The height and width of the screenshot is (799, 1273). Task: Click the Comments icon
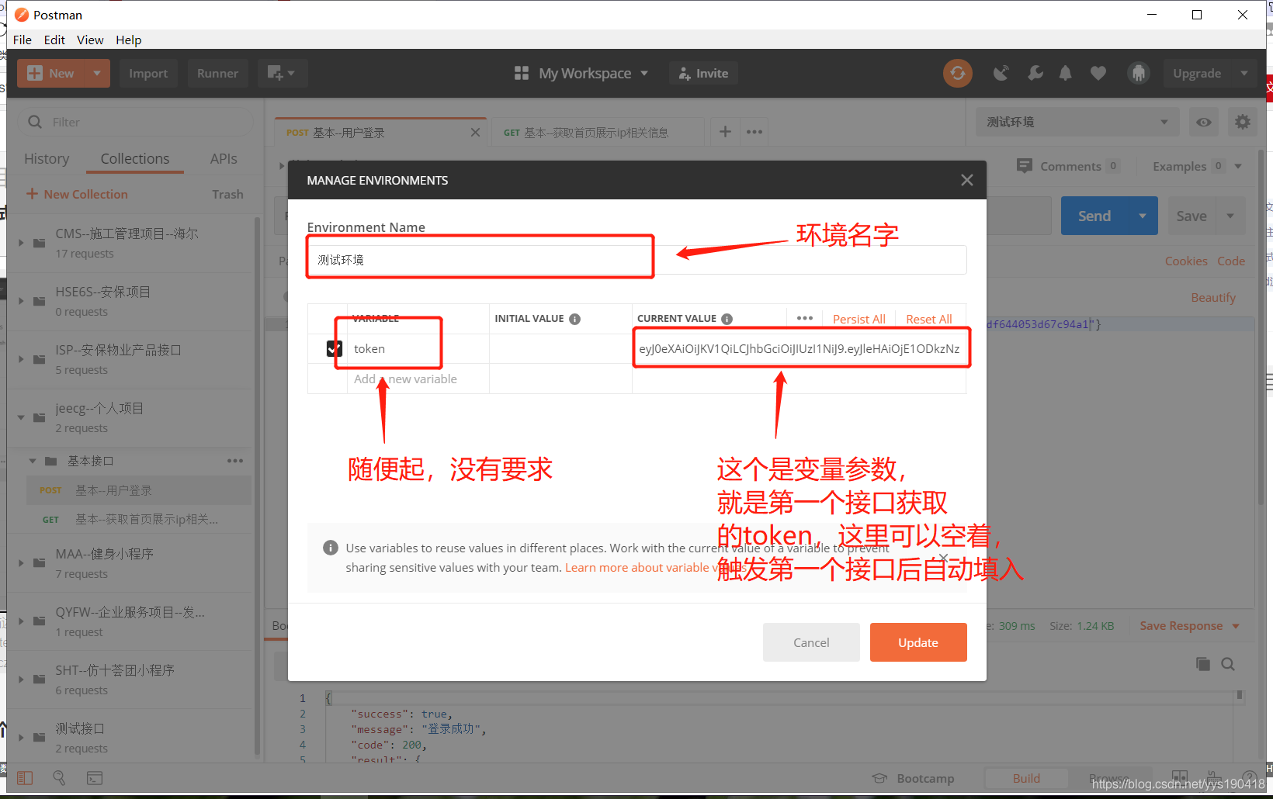point(1025,166)
